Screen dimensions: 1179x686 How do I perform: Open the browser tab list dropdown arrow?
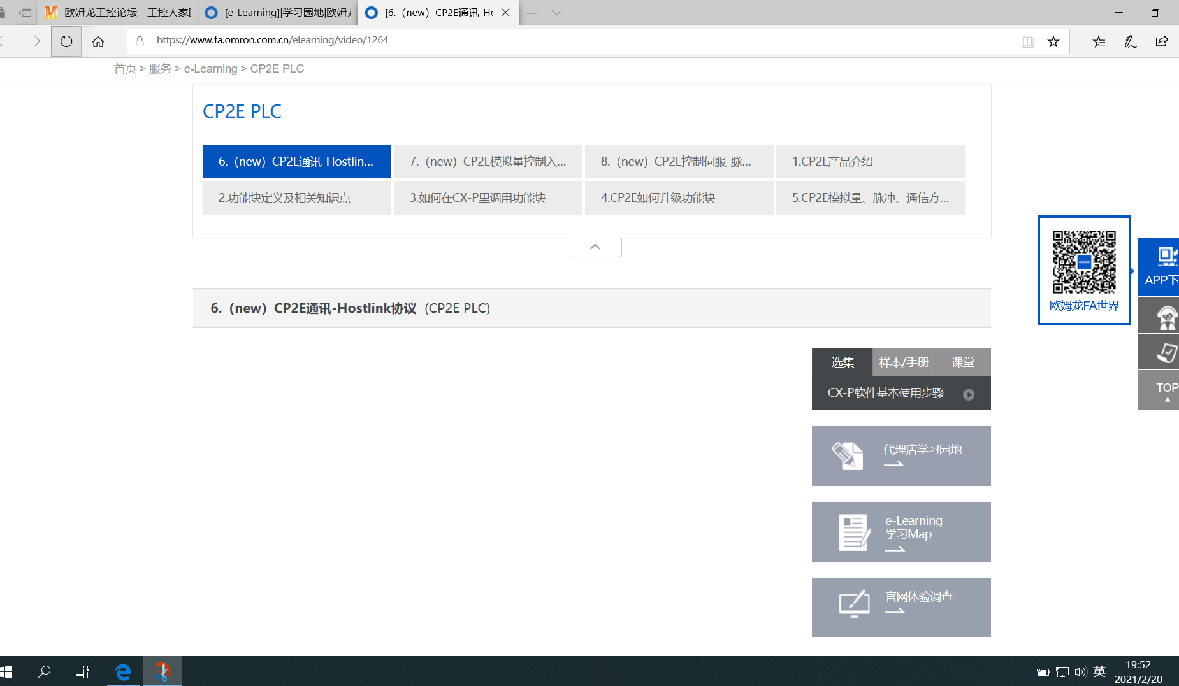tap(556, 13)
